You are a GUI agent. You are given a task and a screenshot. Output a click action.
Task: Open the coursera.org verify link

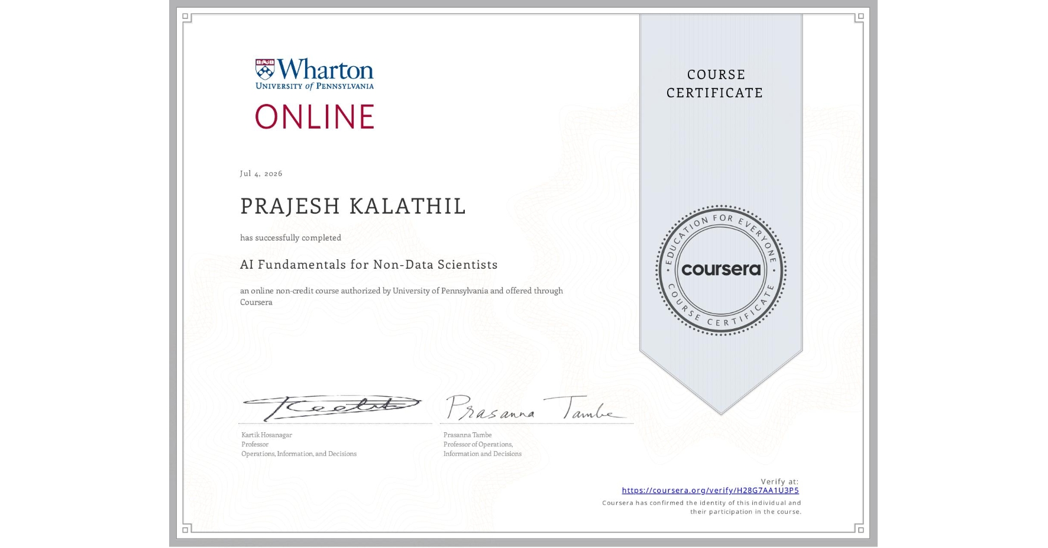(x=710, y=490)
